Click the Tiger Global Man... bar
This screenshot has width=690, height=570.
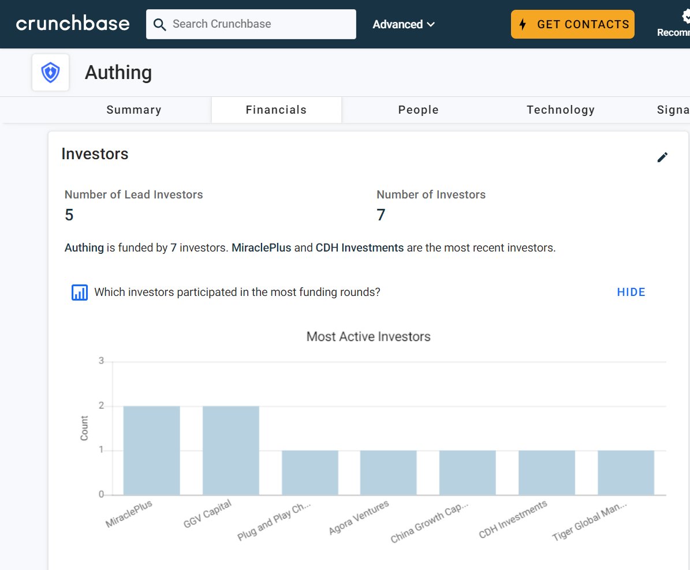626,473
